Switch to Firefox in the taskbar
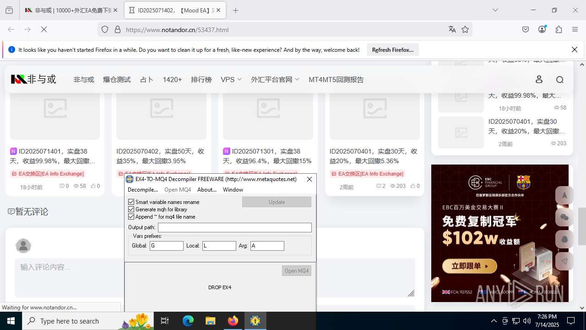This screenshot has height=330, width=586. pos(233,321)
